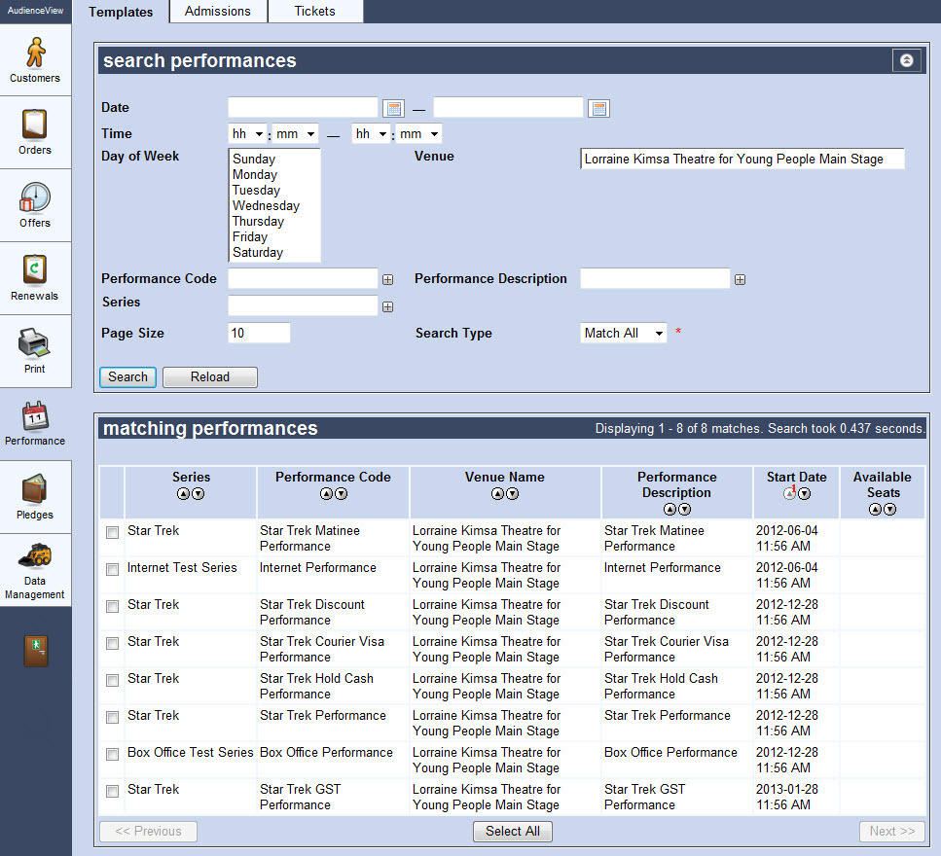Image resolution: width=941 pixels, height=856 pixels.
Task: Sort Venue Name column descending
Action: coord(513,494)
